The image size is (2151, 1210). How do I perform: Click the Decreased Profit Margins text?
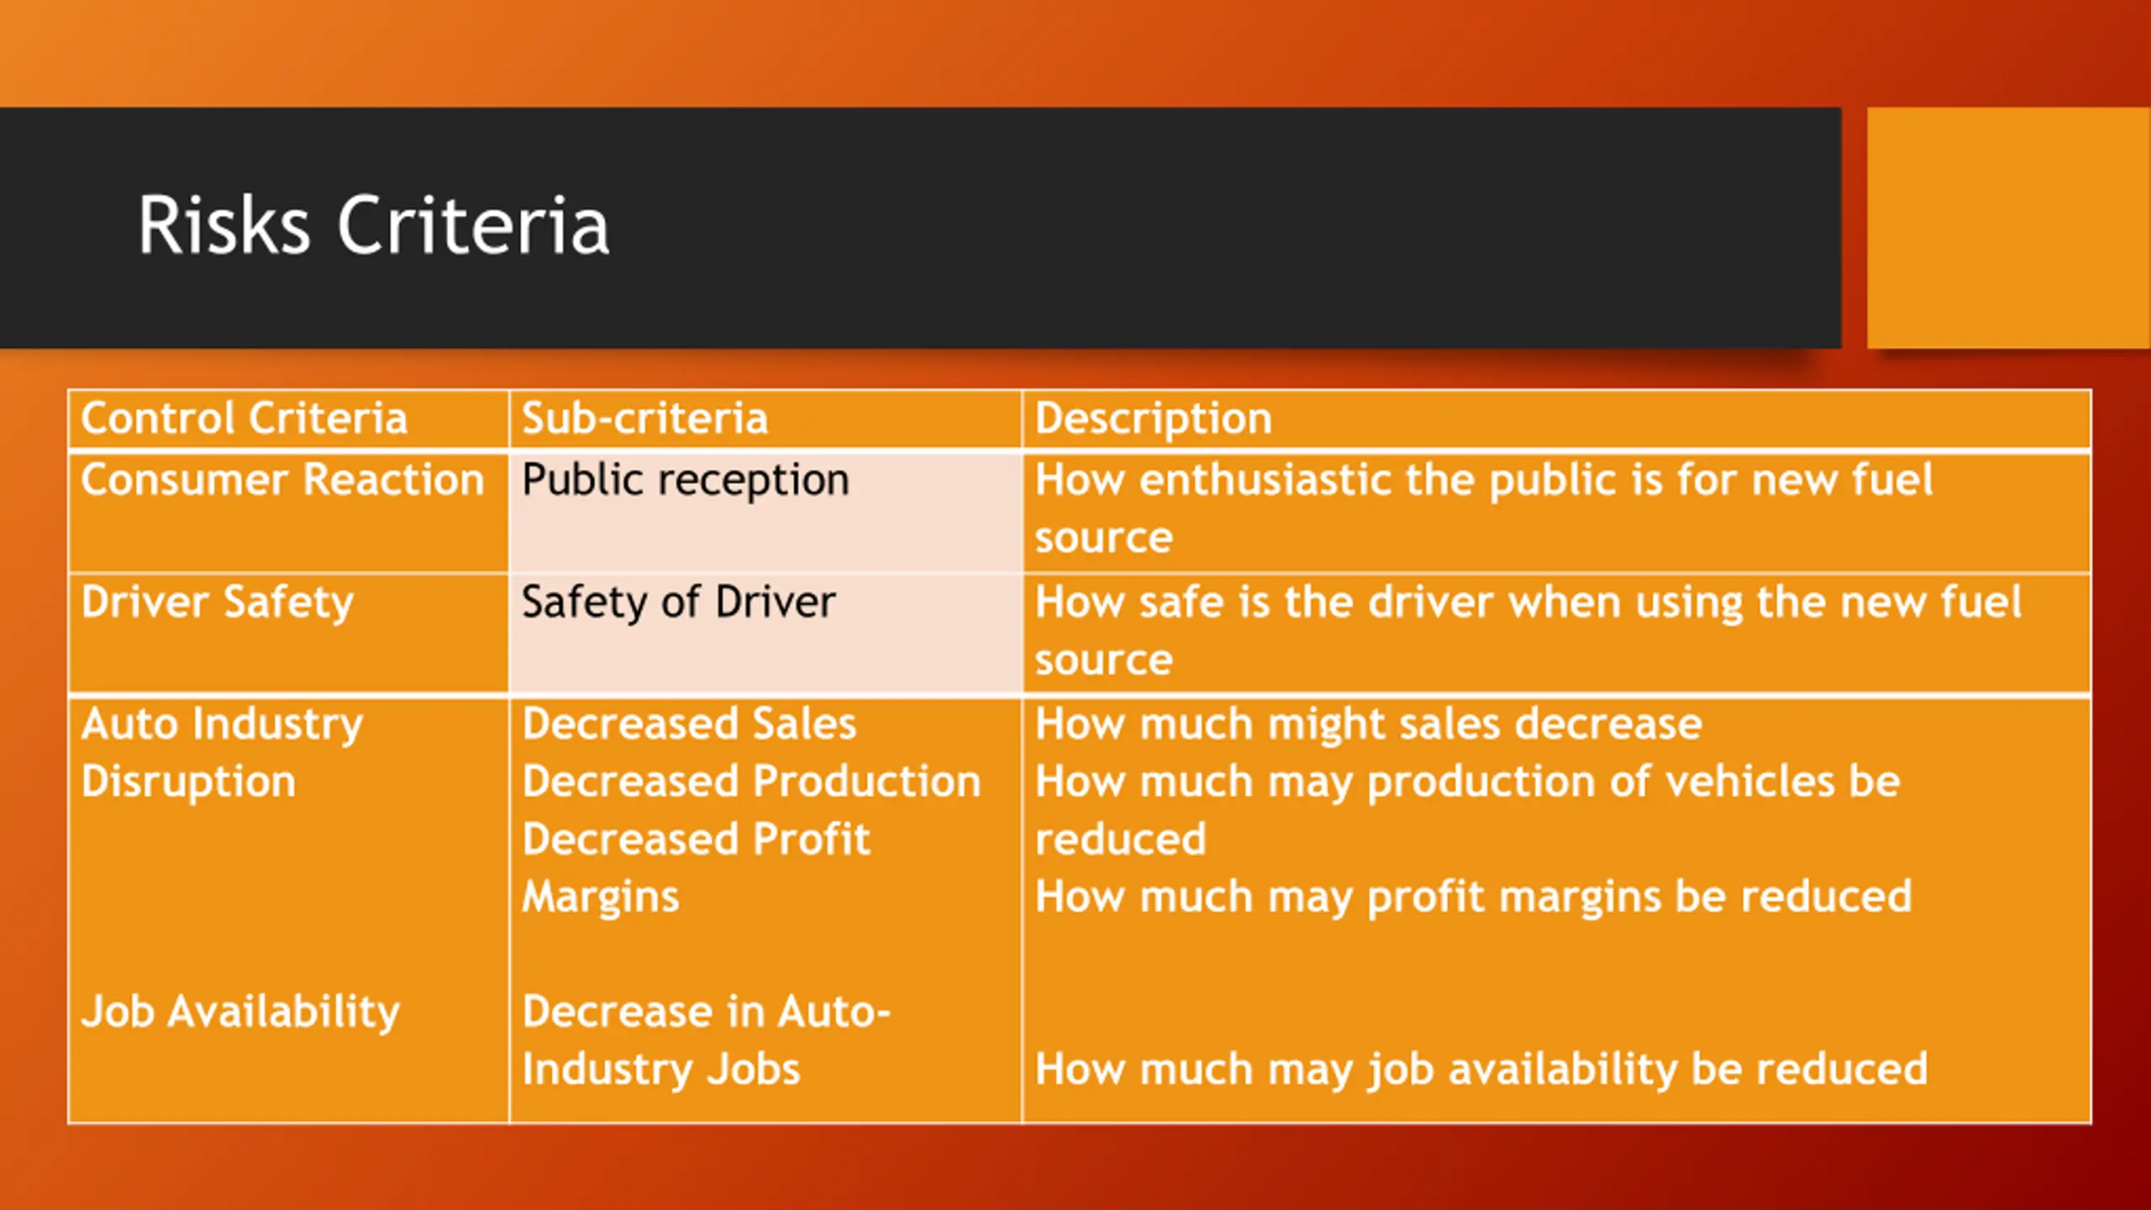696,868
